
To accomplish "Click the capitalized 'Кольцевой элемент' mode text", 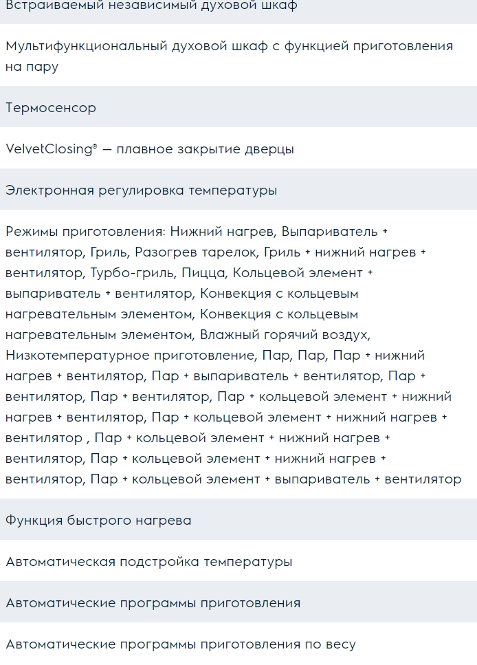I will tap(298, 273).
